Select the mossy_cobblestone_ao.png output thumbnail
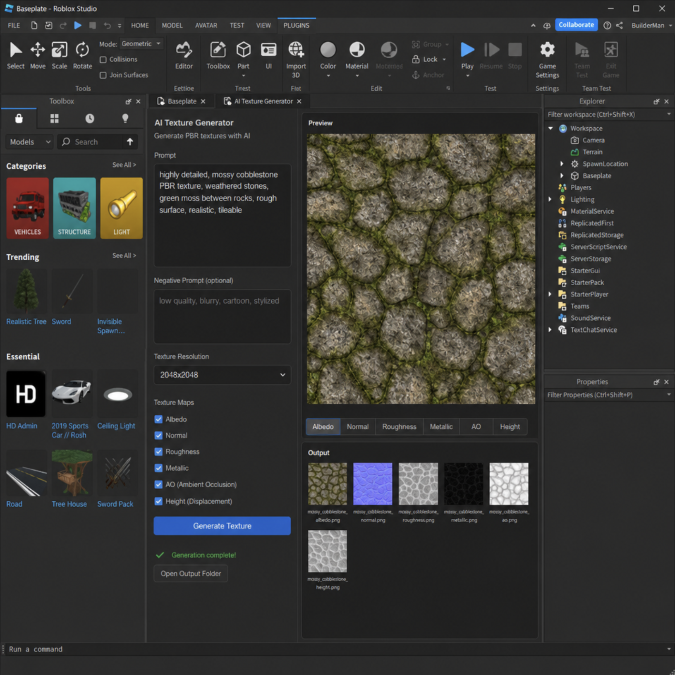This screenshot has width=675, height=675. tap(509, 484)
